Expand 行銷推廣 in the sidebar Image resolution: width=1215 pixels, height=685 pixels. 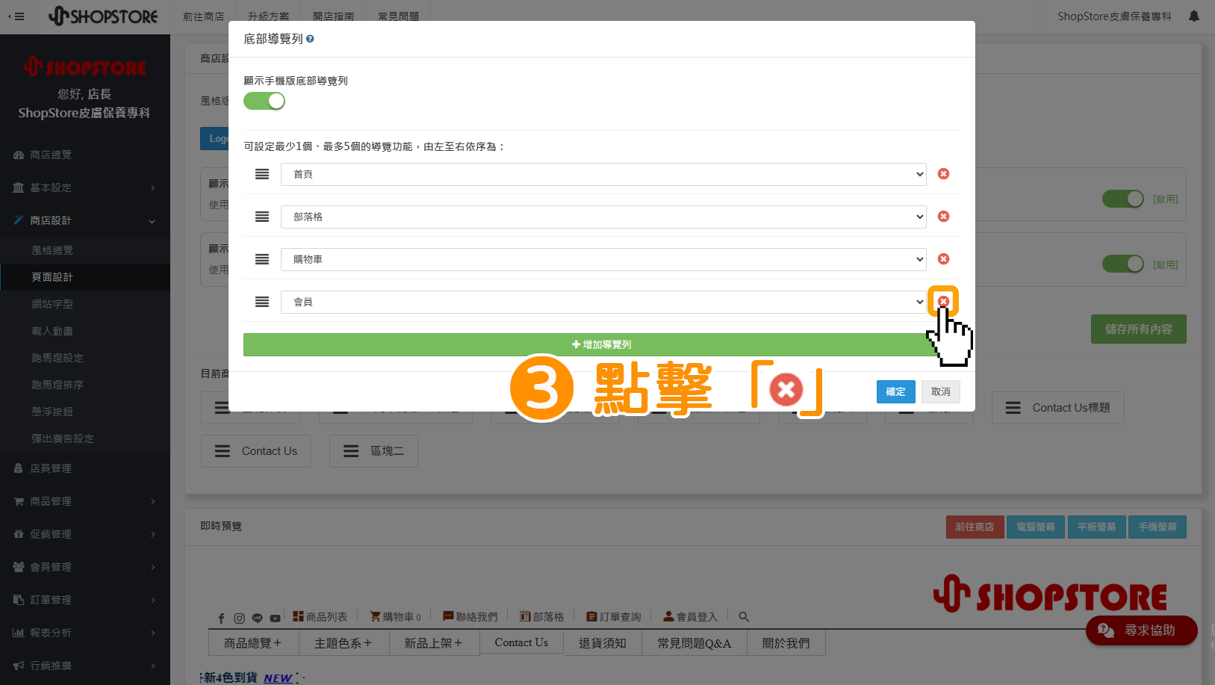coord(85,666)
